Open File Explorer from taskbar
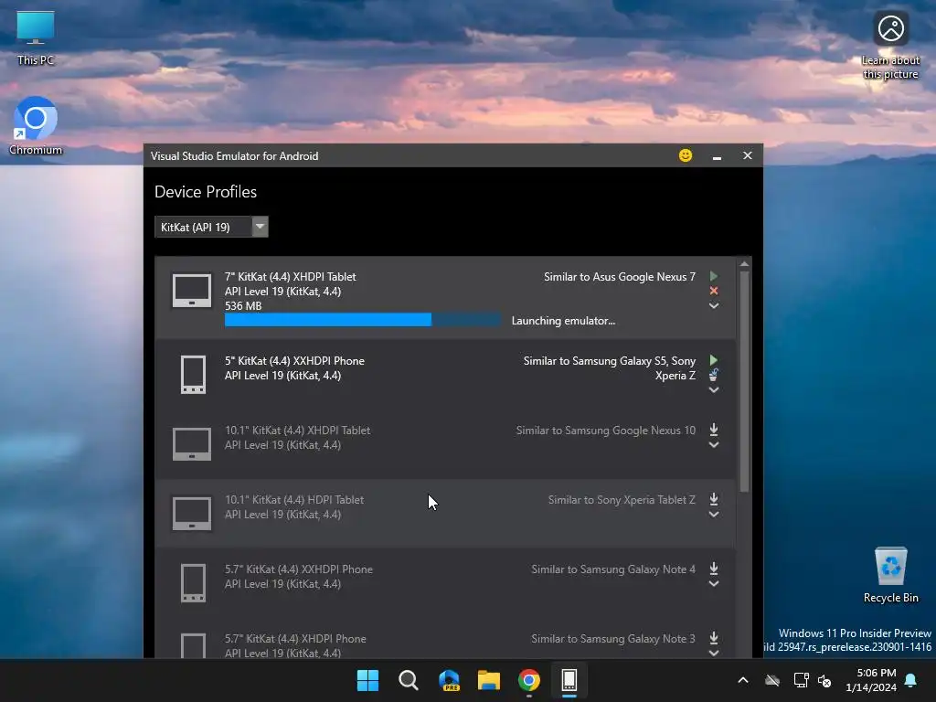 click(489, 680)
